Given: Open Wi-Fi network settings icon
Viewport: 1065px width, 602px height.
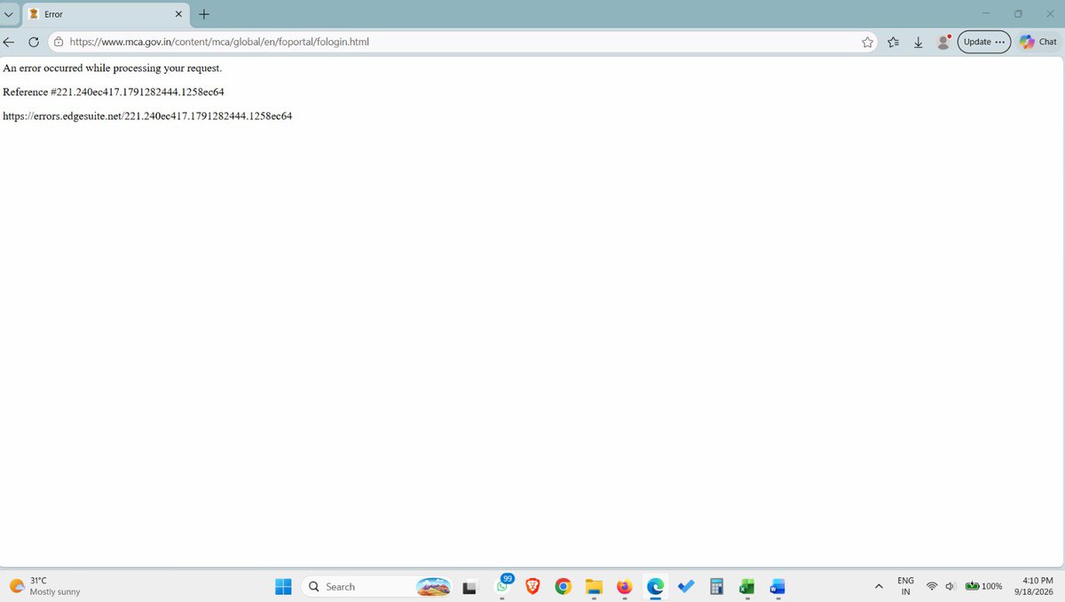Looking at the screenshot, I should click(x=932, y=586).
